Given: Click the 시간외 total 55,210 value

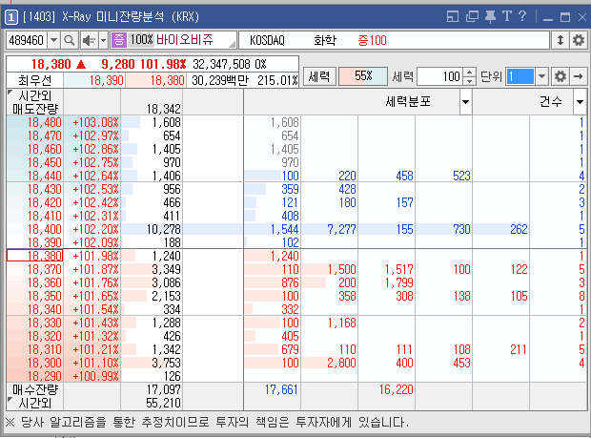Looking at the screenshot, I should point(164,403).
